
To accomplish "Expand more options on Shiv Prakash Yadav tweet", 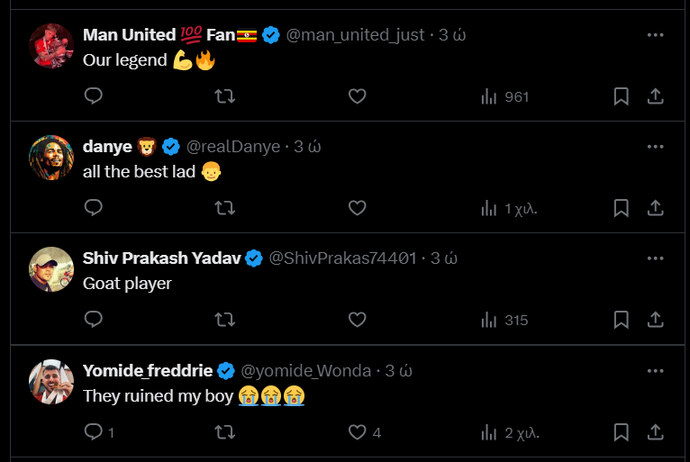I will tap(655, 258).
